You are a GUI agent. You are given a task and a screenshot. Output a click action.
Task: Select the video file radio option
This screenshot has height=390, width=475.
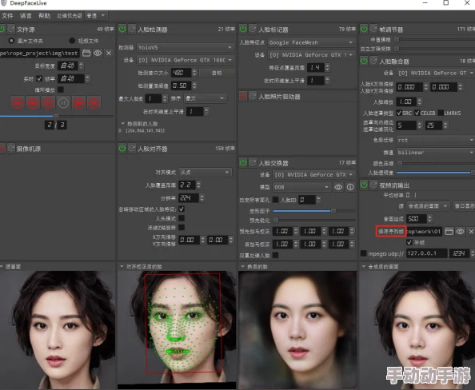[72, 41]
